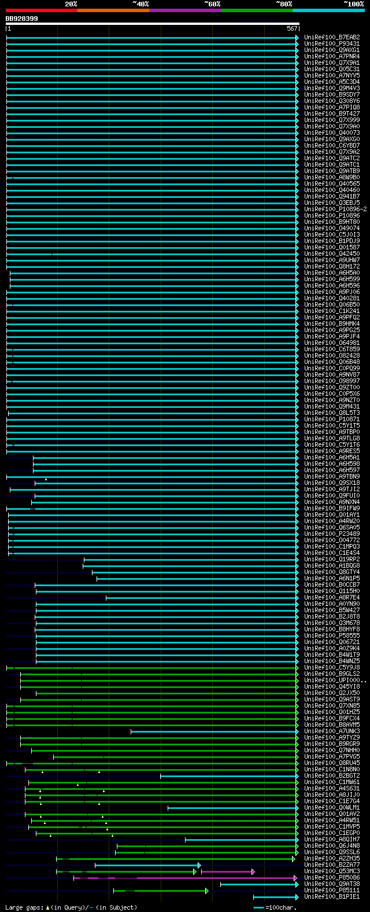
Task: Click hit UniRef100_O64981
Action: 332,343
